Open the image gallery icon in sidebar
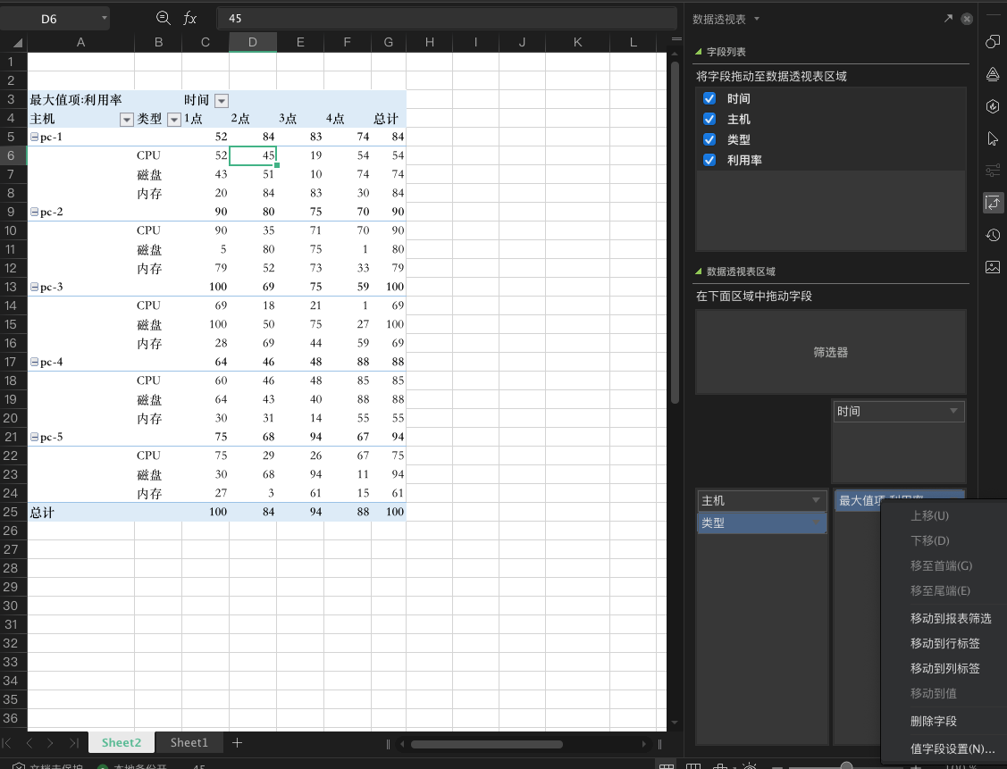The width and height of the screenshot is (1007, 769). (x=992, y=267)
